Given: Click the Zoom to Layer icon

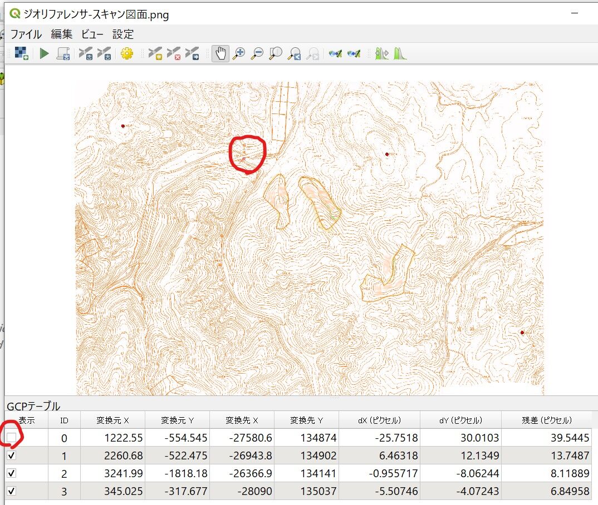Looking at the screenshot, I should pyautogui.click(x=276, y=53).
